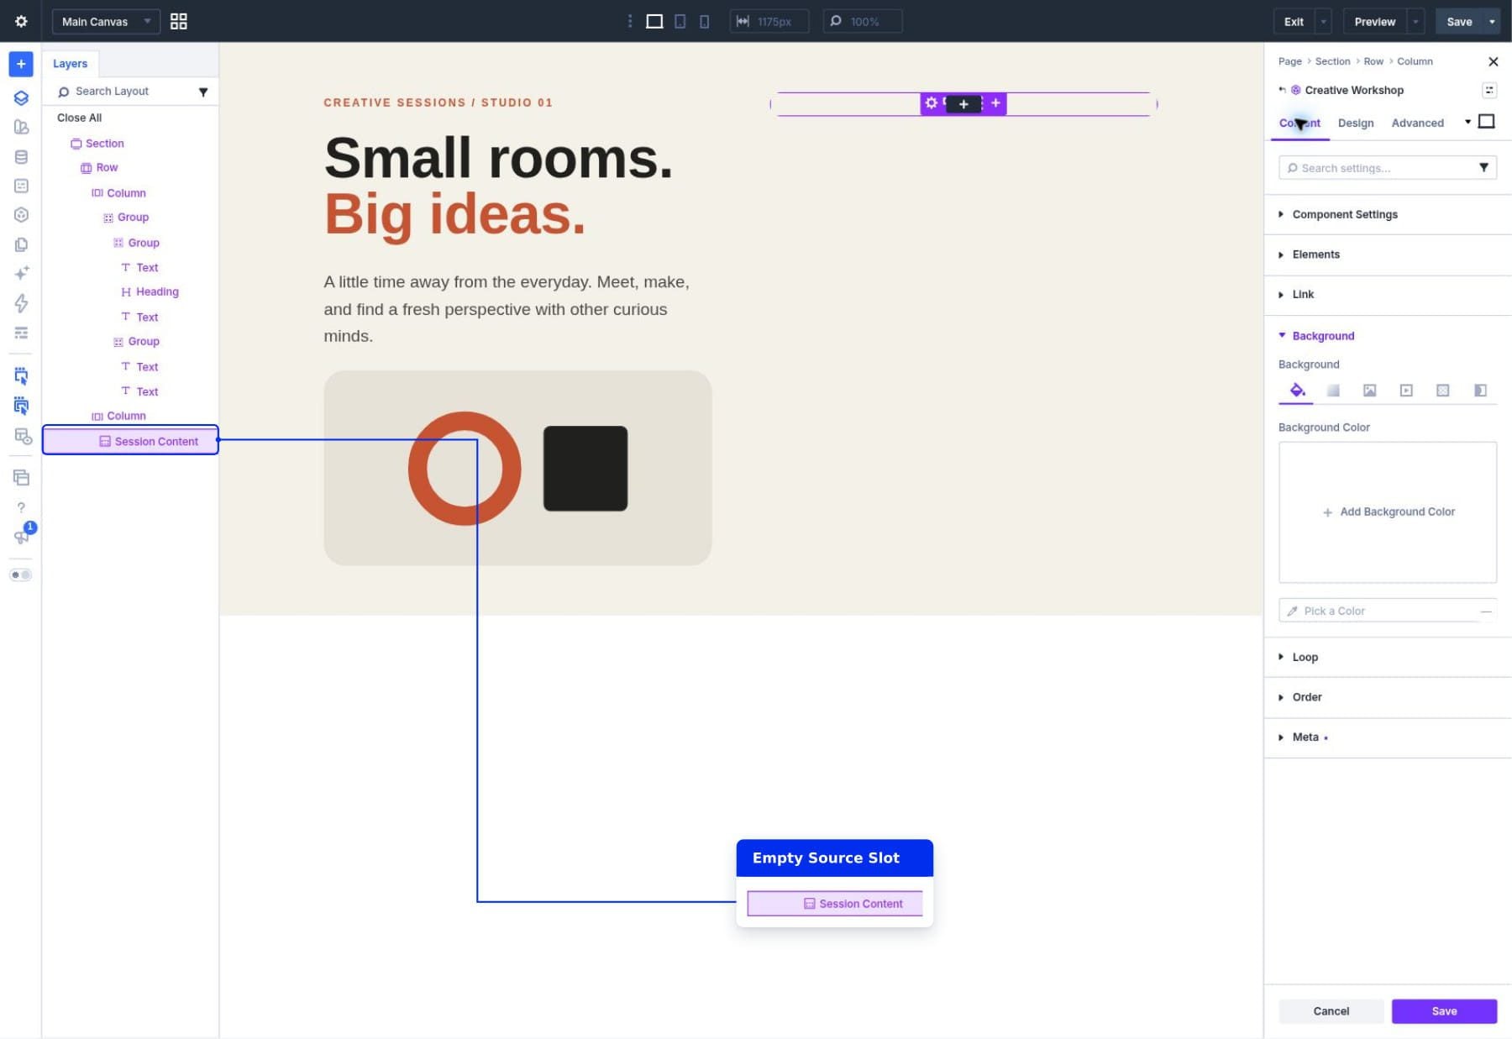Click the blue add element plus button
Image resolution: width=1512 pixels, height=1039 pixels.
(x=21, y=64)
